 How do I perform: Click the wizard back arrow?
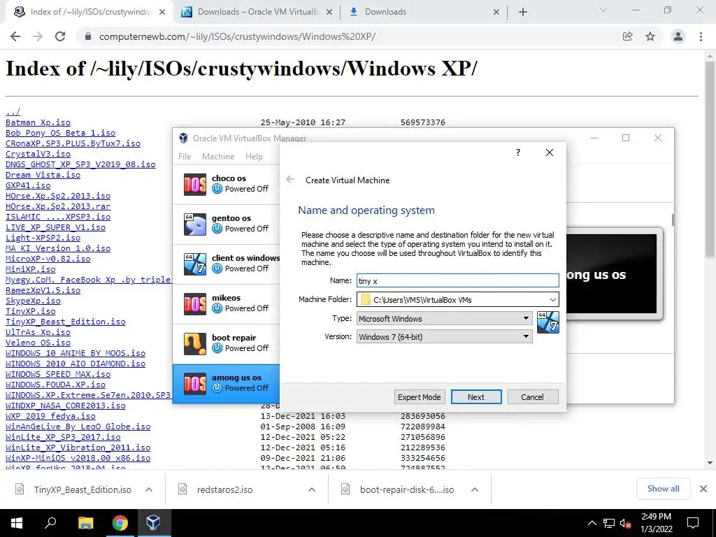click(x=290, y=180)
